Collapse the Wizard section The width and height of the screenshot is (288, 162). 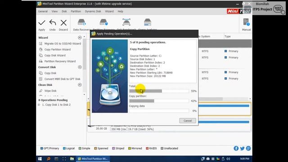(80, 37)
